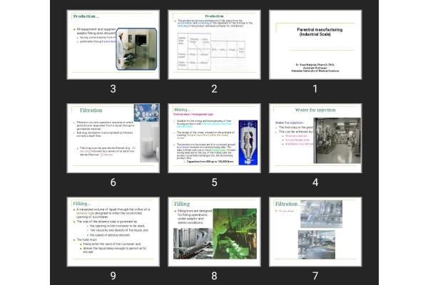Viewport: 428px width, 285px height.
Task: Click the slide number 7 label
Action: 315,275
